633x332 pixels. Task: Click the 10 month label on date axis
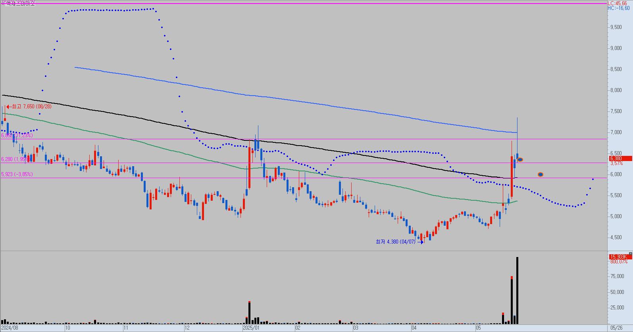pos(68,328)
